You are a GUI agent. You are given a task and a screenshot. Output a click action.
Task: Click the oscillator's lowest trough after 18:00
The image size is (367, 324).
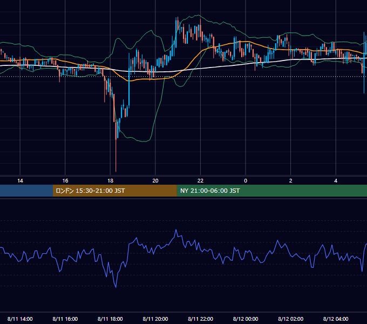pos(116,287)
